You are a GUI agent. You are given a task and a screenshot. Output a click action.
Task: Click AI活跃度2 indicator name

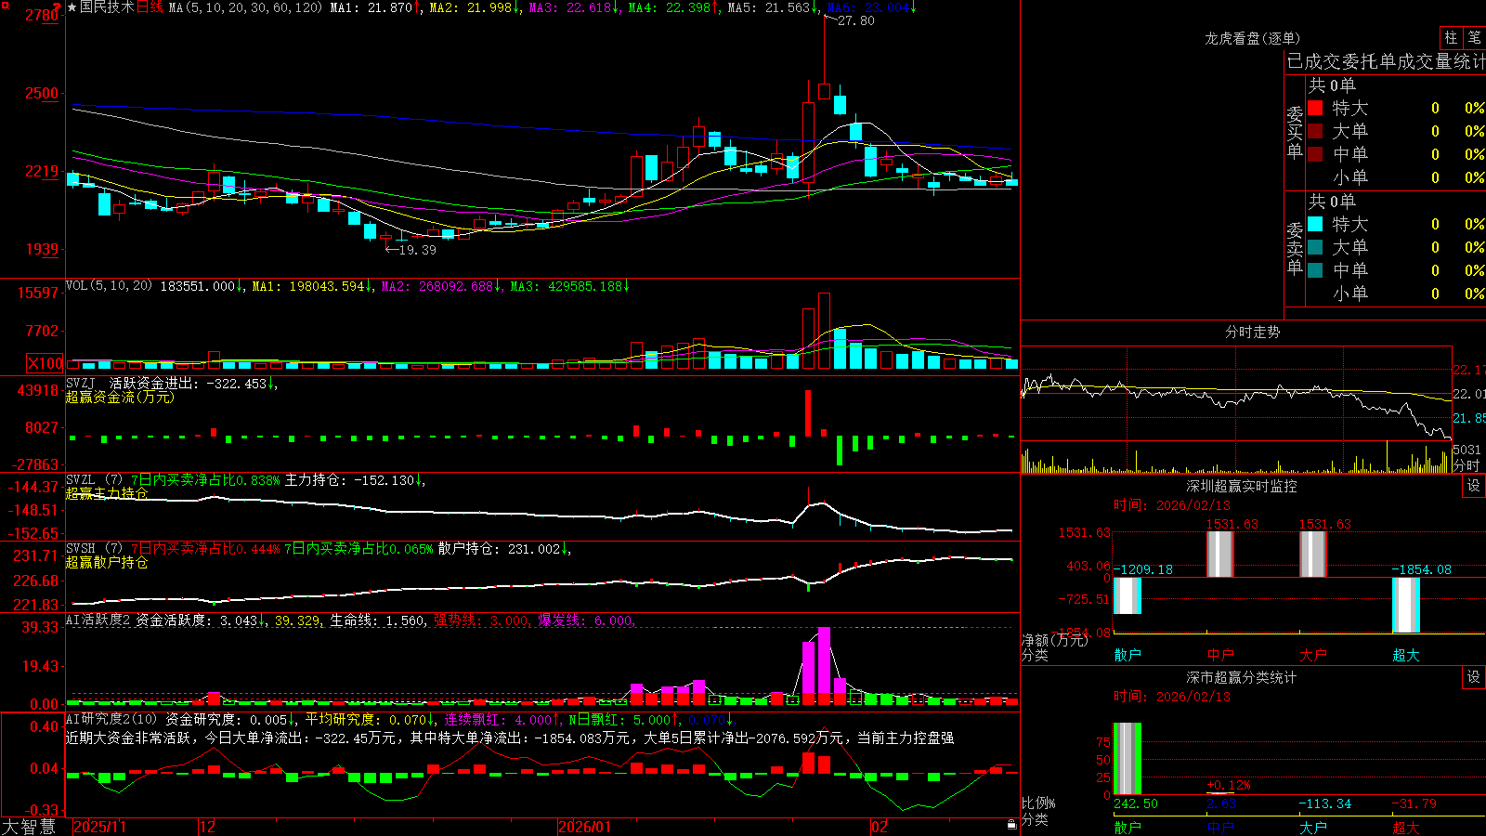98,620
